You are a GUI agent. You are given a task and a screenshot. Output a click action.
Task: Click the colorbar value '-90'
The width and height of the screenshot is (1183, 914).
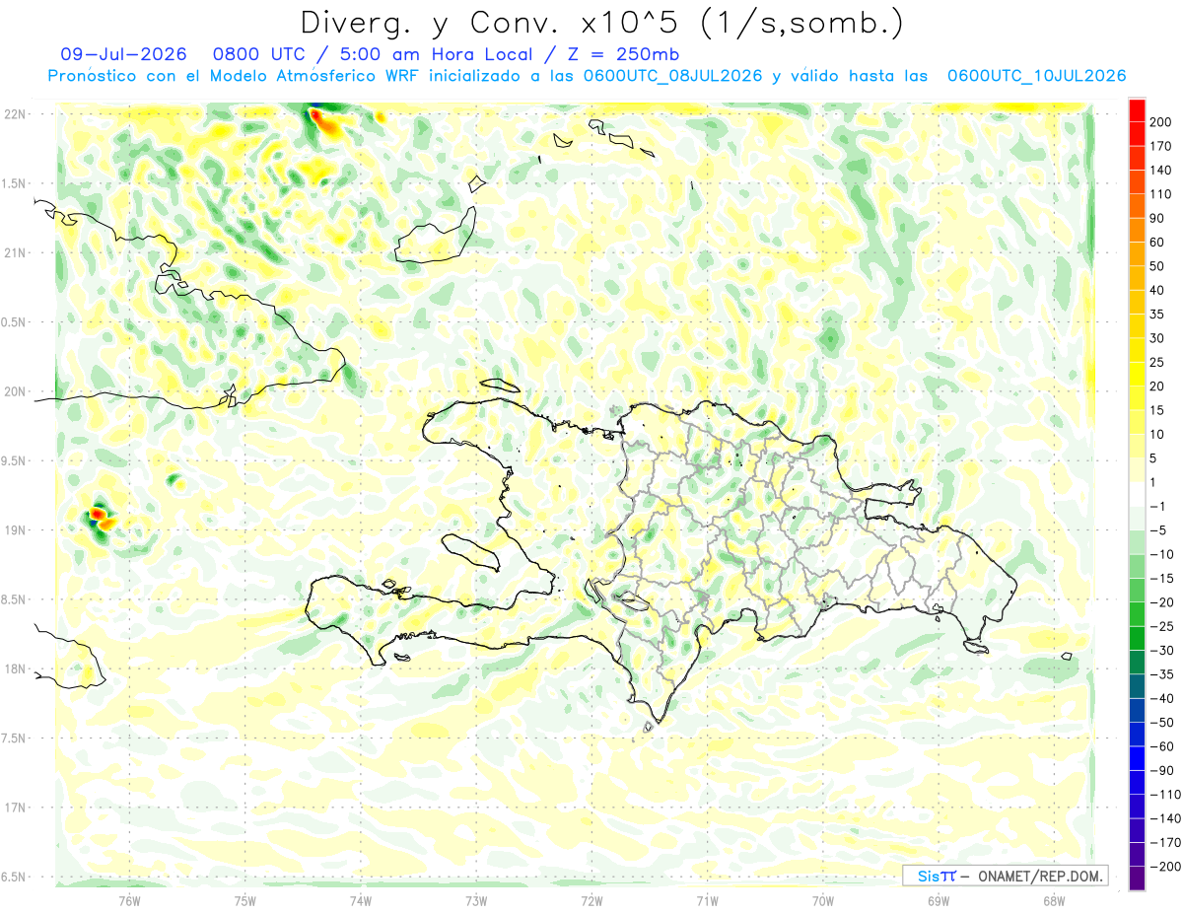[1162, 770]
